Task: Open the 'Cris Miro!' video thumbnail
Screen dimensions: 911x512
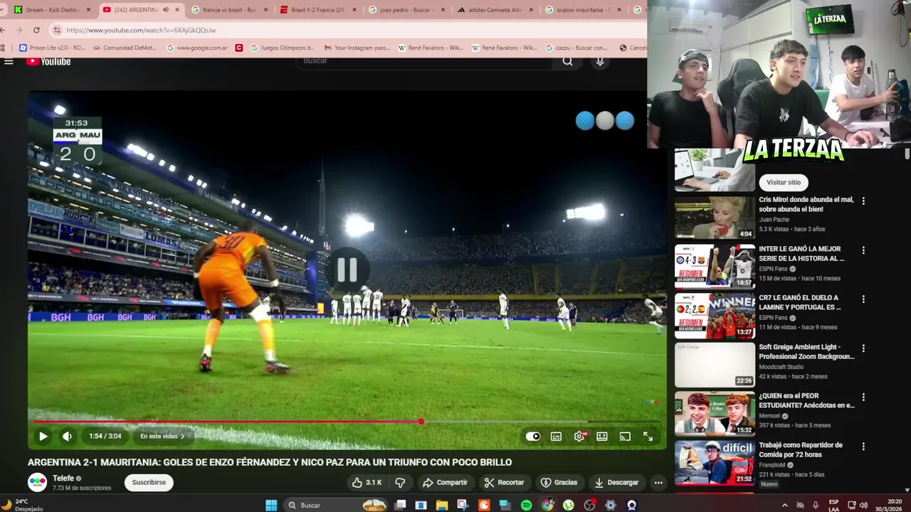Action: (x=715, y=217)
